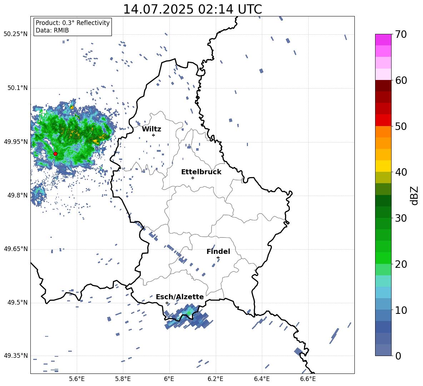Screen dimensions: 423x386
Task: Click the longitude label 6.6°E
Action: [308, 379]
